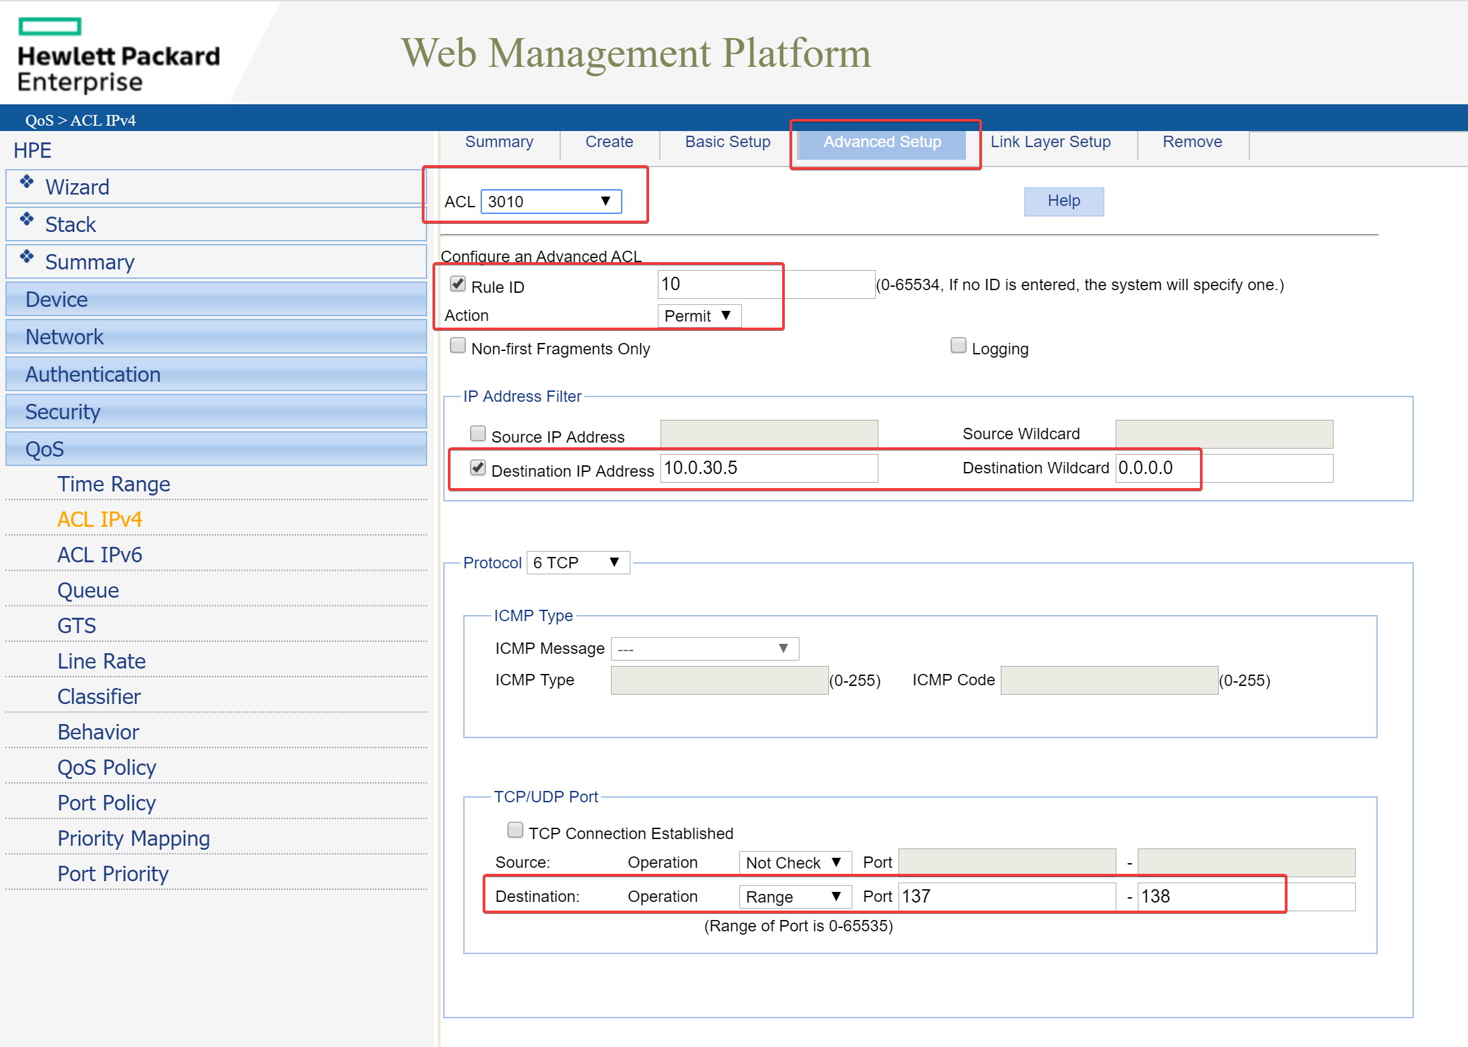This screenshot has height=1047, width=1468.
Task: Click Destination end Port field showing 138
Action: [1246, 897]
